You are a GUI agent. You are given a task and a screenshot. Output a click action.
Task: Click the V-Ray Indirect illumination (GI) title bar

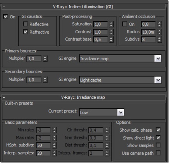(84, 7)
